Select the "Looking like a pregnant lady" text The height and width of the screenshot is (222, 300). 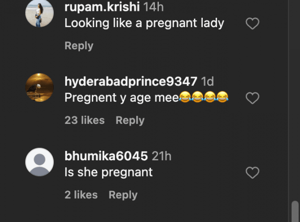coord(144,23)
